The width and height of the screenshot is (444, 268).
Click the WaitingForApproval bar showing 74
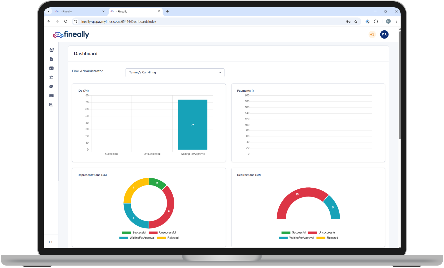[193, 125]
